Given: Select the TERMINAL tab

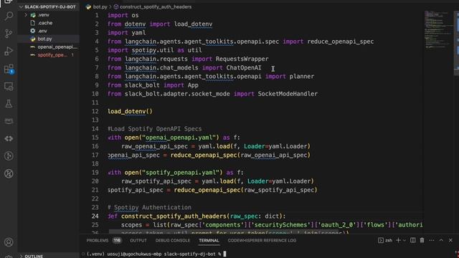Looking at the screenshot, I should (209, 240).
